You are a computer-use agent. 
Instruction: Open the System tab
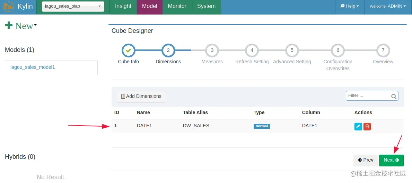click(206, 6)
